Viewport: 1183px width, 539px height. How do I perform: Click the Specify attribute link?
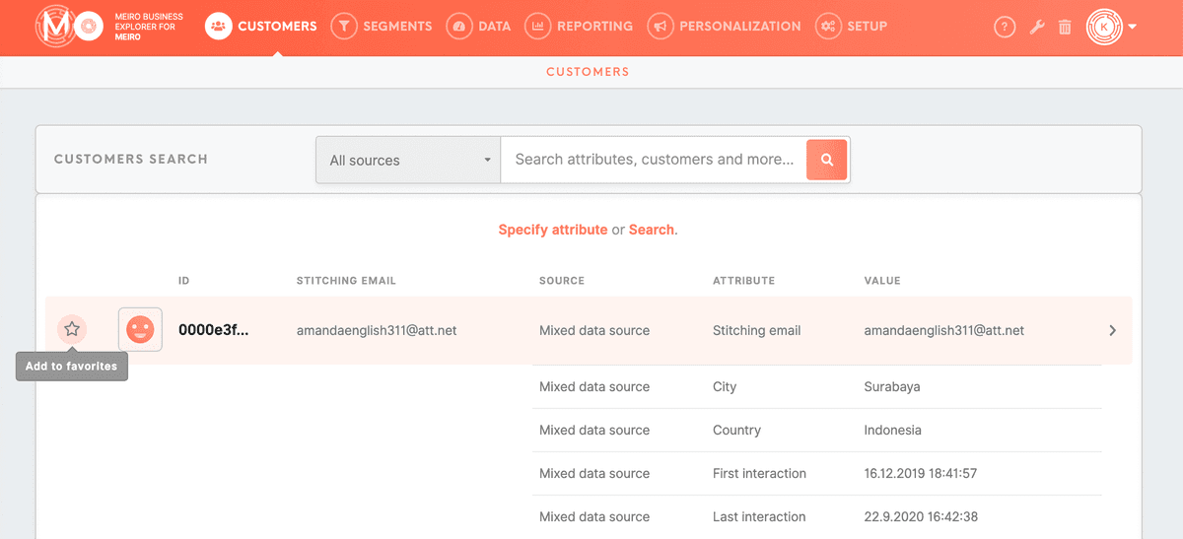click(x=552, y=230)
